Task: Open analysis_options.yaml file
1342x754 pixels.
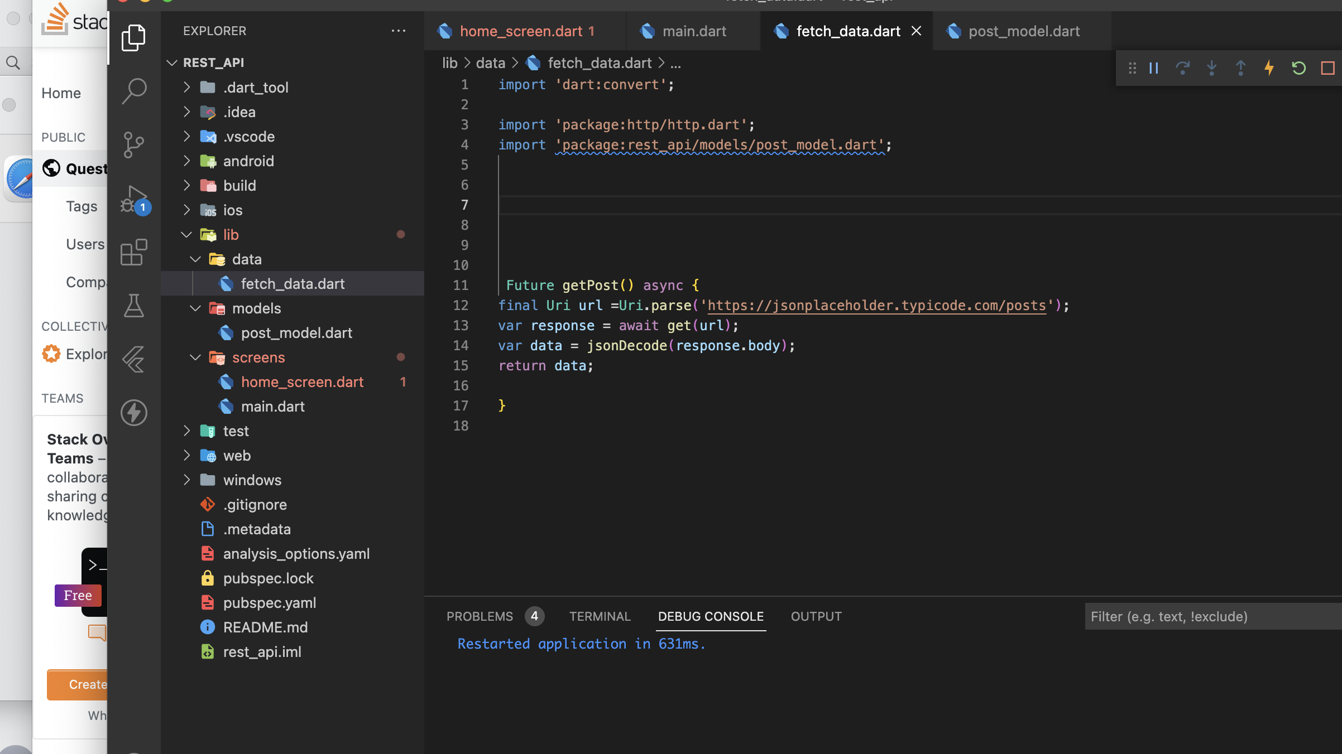Action: 293,553
